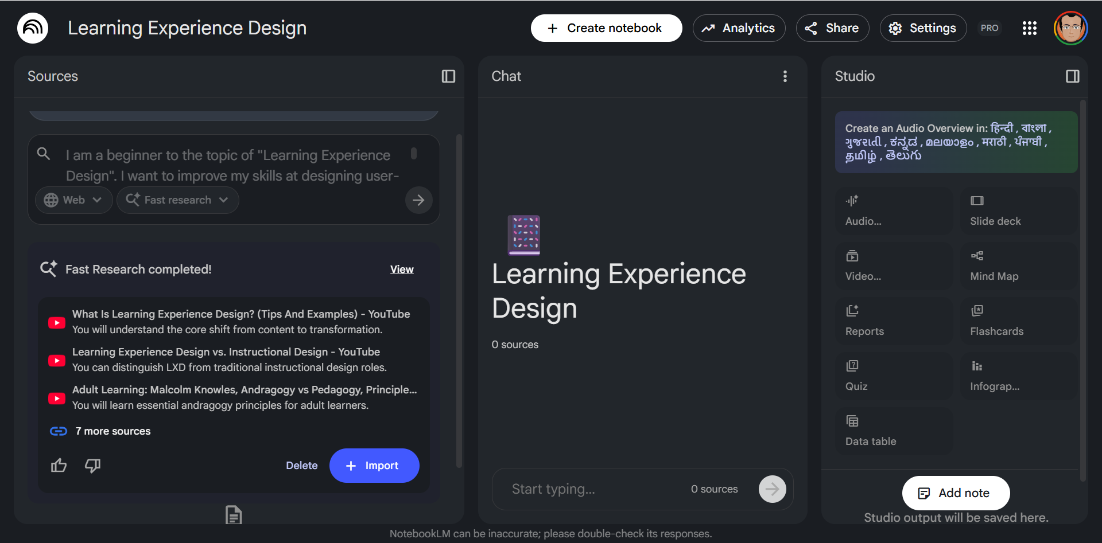1102x543 pixels.
Task: Expand the Fast research mode dropdown
Action: click(x=177, y=200)
